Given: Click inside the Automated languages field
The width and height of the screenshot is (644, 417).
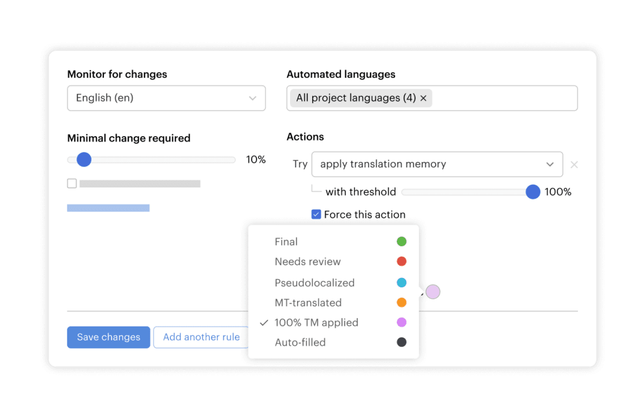Looking at the screenshot, I should [x=504, y=98].
